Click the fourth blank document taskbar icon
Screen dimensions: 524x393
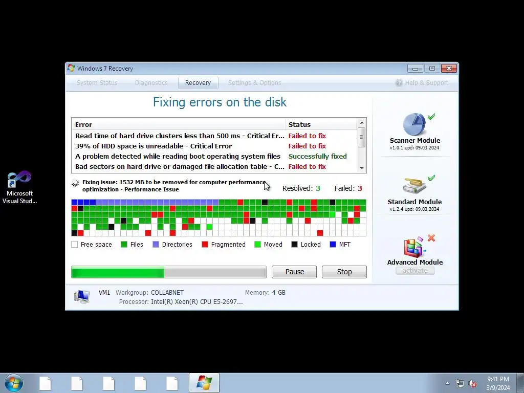click(x=140, y=383)
